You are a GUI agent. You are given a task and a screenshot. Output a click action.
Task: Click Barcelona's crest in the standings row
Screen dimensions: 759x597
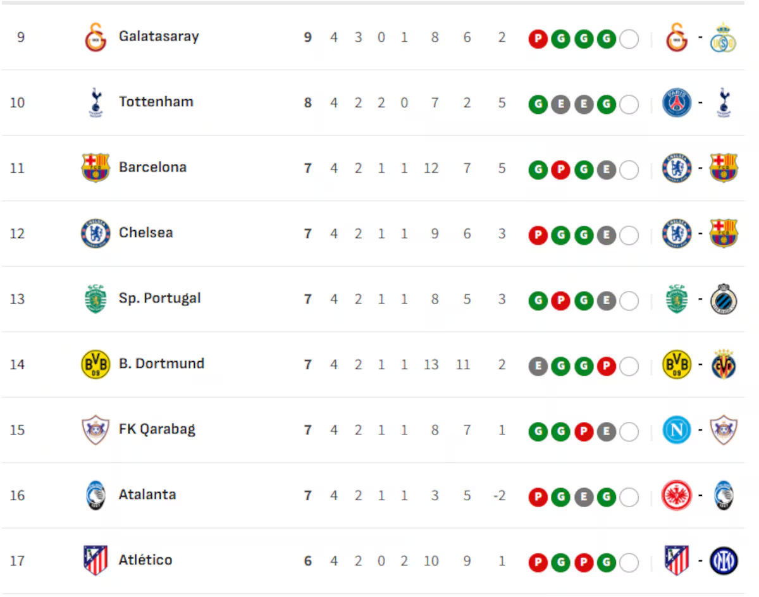(96, 168)
